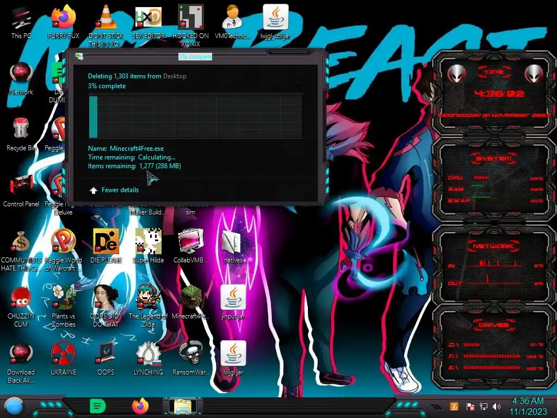
Task: Click the 3% complete status text
Action: (107, 86)
